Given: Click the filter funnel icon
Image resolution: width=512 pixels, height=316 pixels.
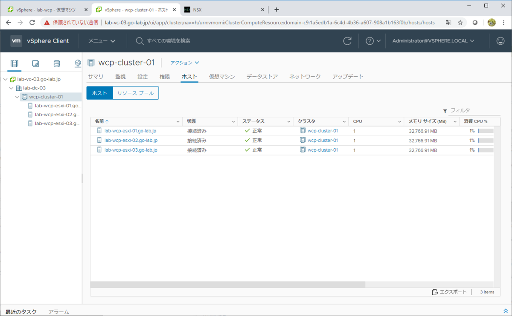Looking at the screenshot, I should pos(445,111).
